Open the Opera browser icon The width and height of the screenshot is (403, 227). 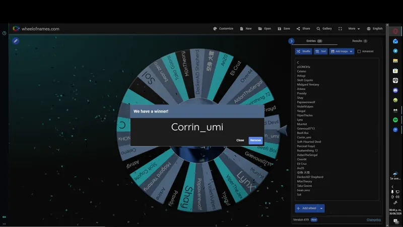coord(395,31)
